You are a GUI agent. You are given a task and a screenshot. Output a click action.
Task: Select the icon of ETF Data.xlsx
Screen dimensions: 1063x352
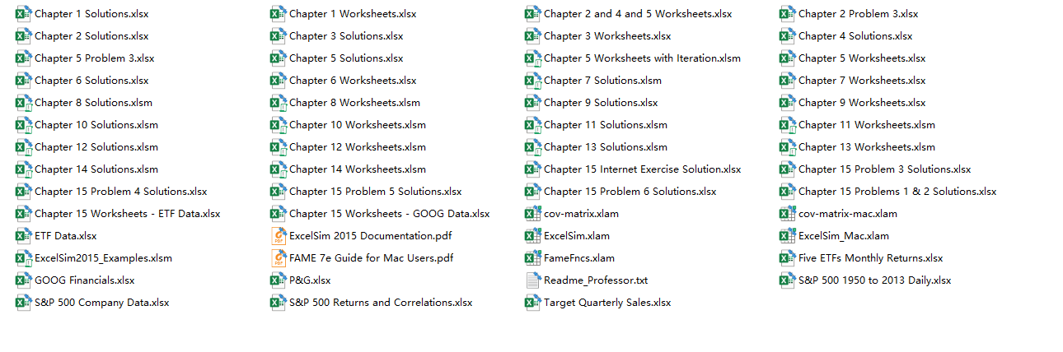pyautogui.click(x=23, y=236)
